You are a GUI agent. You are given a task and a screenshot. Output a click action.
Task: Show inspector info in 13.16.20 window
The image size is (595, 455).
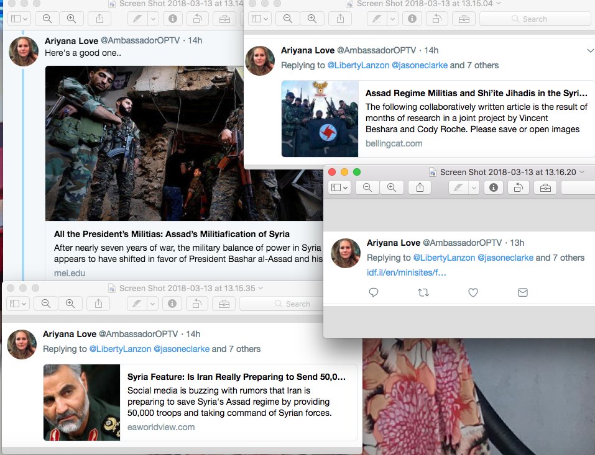493,187
